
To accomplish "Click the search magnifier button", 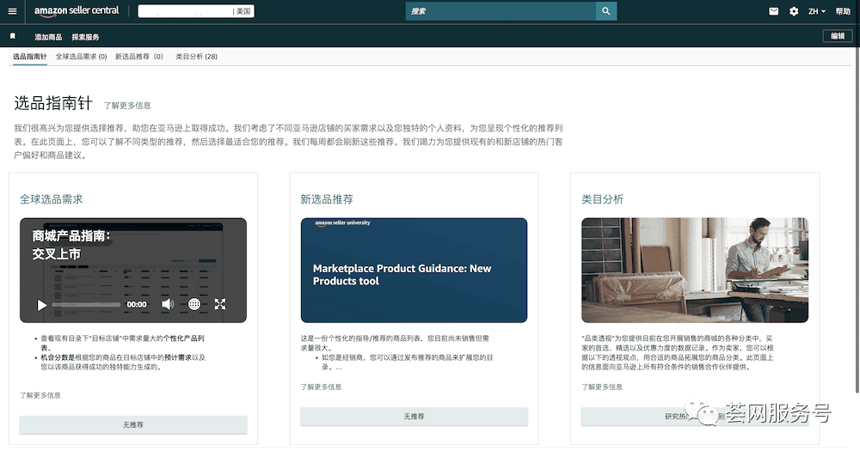I will tap(606, 11).
